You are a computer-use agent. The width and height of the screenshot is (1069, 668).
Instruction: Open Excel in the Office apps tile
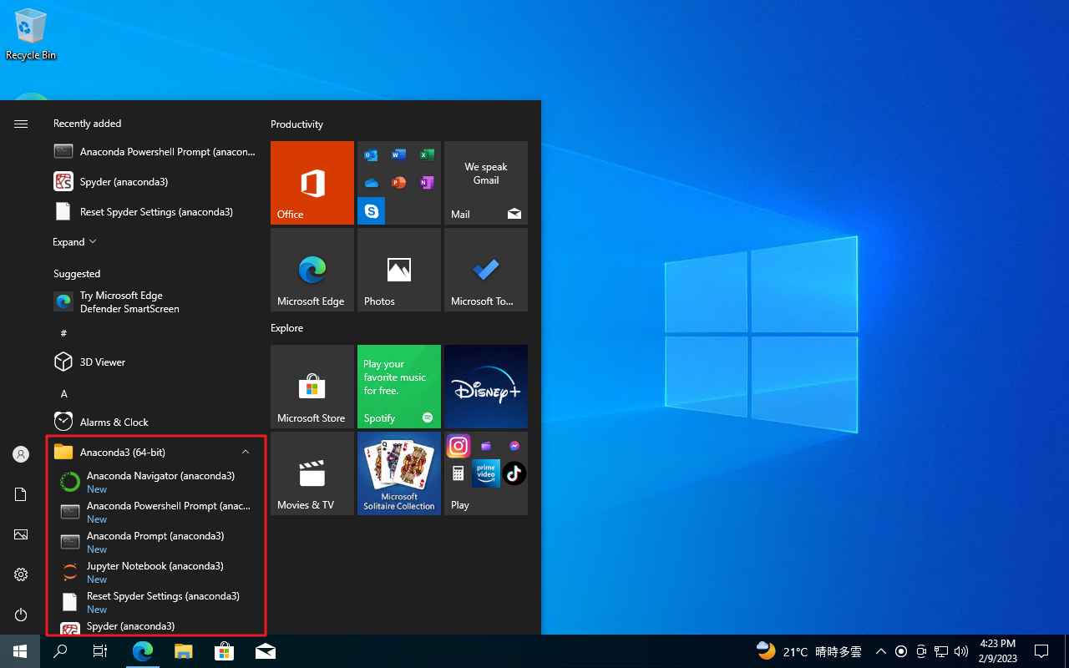click(x=427, y=154)
